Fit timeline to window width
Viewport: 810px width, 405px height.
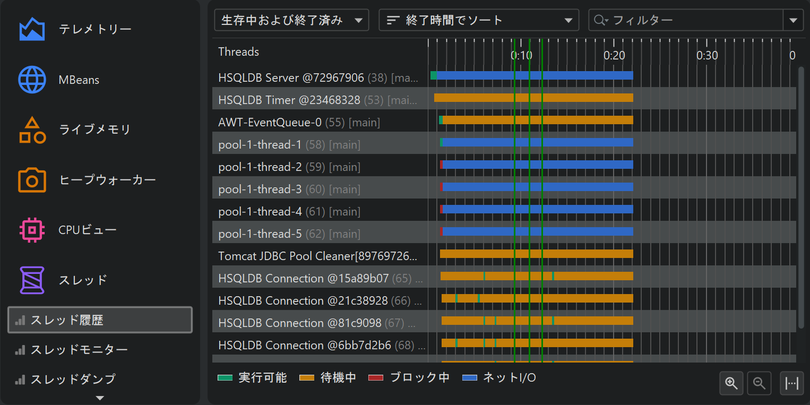791,383
